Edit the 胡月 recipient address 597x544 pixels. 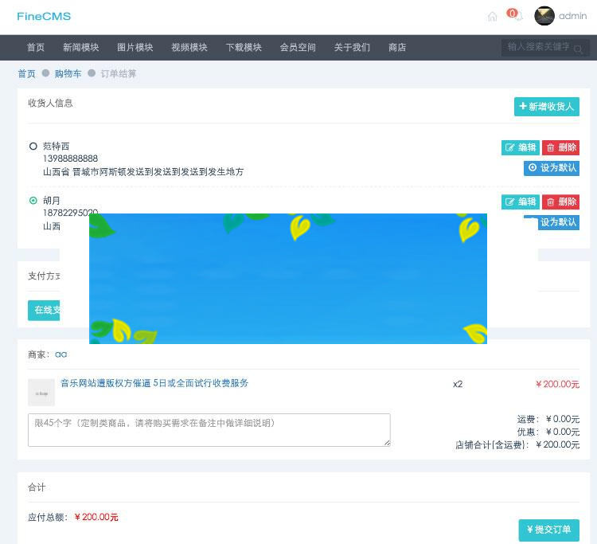click(521, 202)
